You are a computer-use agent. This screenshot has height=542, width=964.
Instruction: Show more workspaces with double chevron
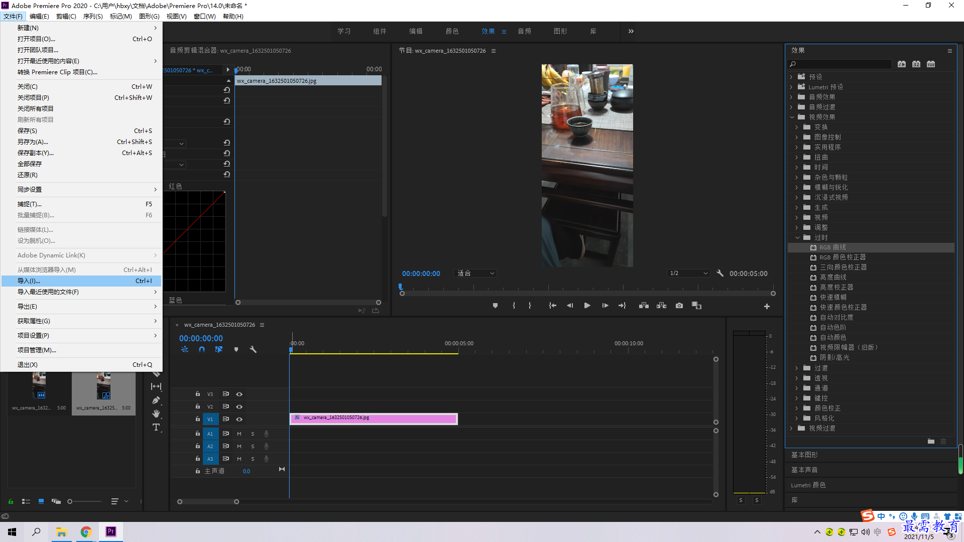(x=631, y=31)
